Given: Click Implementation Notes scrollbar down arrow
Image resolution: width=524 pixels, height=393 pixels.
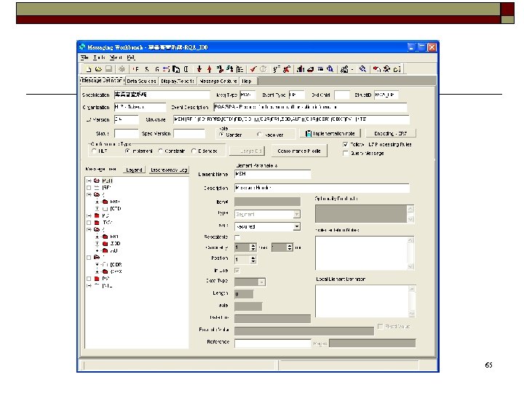Looking at the screenshot, I should coord(410,266).
